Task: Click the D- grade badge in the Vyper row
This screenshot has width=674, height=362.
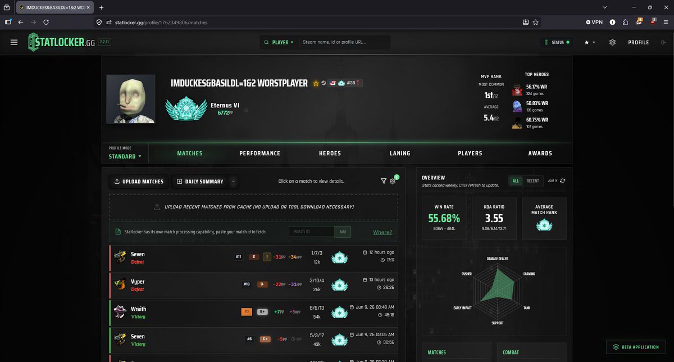Action: click(x=262, y=284)
